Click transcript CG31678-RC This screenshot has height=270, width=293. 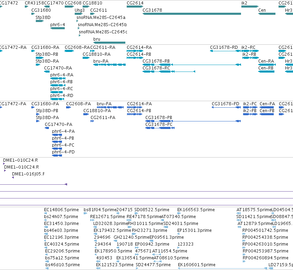coord(169,72)
